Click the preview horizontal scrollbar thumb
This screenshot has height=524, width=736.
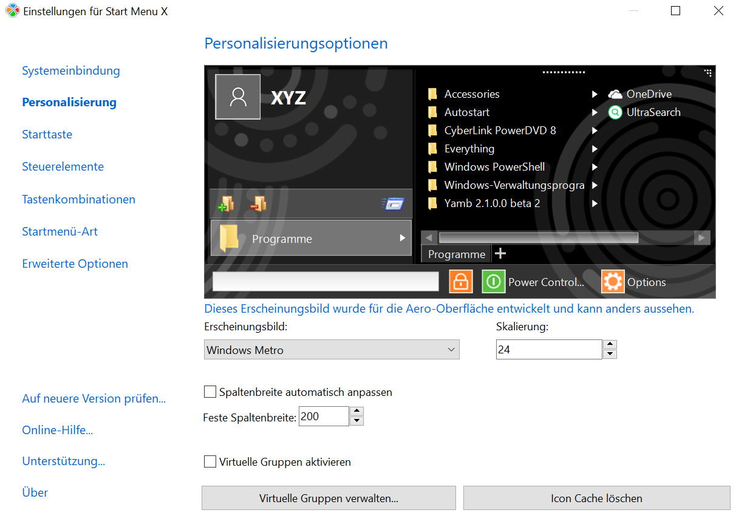coord(538,237)
